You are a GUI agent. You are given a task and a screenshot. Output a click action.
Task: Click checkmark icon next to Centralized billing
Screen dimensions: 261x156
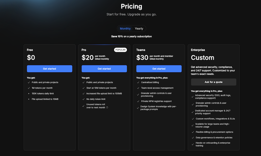pos(138,82)
